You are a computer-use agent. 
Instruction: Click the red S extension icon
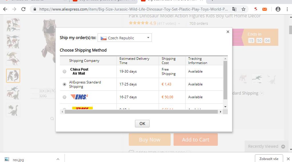pos(256,9)
